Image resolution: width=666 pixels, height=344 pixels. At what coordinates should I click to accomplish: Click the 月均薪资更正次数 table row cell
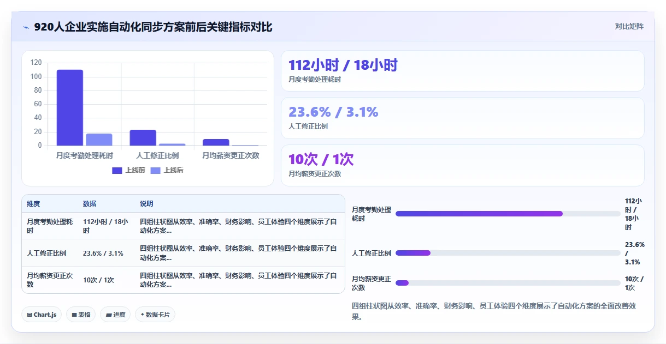pos(50,280)
